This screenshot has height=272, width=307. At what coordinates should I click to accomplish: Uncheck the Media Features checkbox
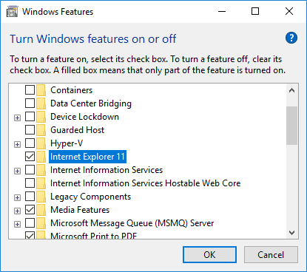30,210
